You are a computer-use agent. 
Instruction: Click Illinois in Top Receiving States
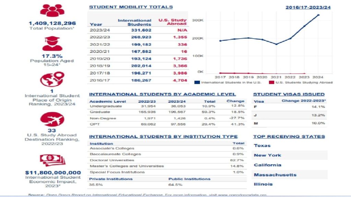point(263,184)
